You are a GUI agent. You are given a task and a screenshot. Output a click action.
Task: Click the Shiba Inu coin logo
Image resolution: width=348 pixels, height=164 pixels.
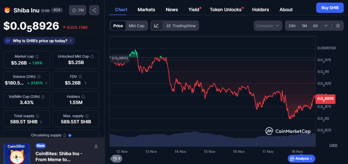coord(7,10)
